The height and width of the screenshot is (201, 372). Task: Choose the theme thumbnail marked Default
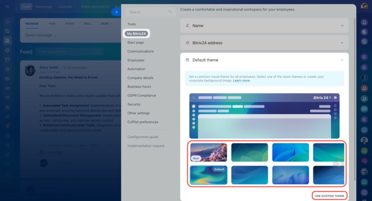[208, 175]
